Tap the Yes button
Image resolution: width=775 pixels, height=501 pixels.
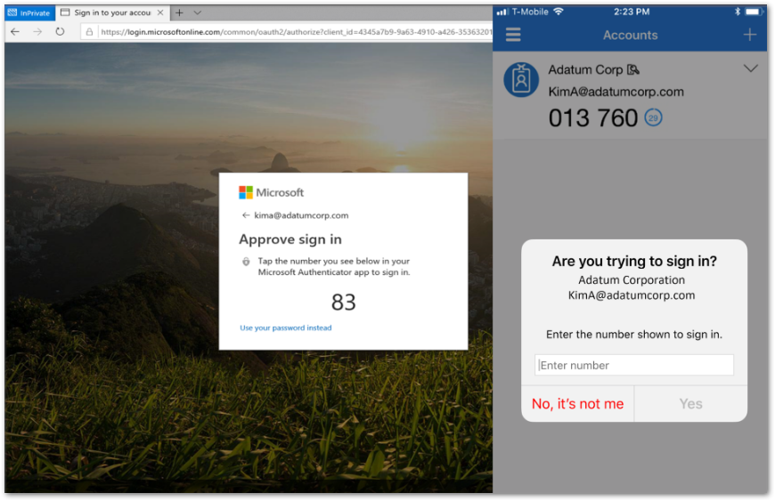pyautogui.click(x=690, y=404)
